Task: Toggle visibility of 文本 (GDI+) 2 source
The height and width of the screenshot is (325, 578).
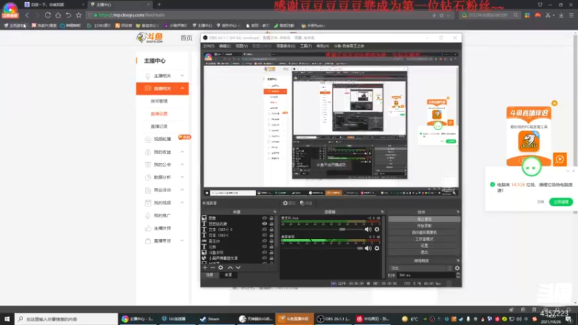Action: [264, 230]
